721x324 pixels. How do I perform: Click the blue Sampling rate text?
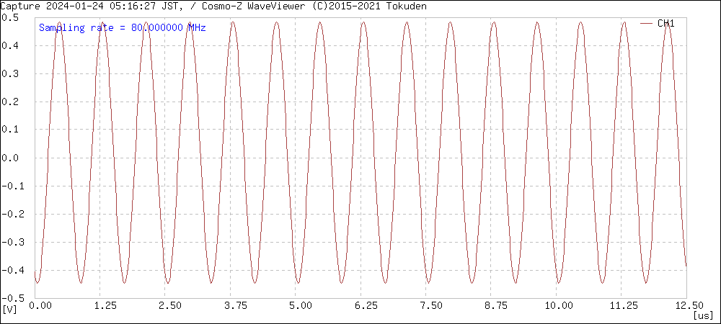122,28
